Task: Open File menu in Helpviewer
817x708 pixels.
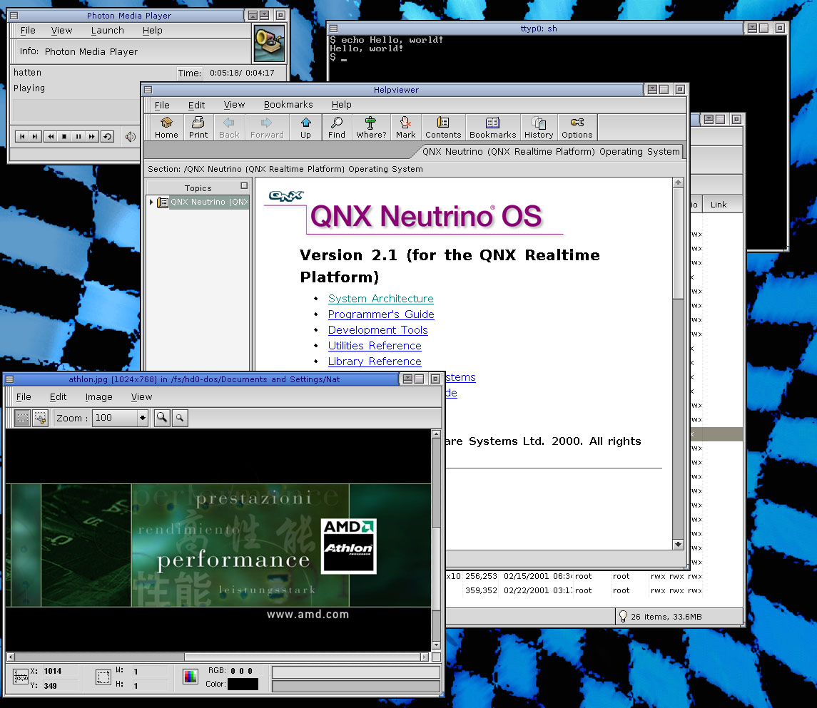Action: (162, 105)
